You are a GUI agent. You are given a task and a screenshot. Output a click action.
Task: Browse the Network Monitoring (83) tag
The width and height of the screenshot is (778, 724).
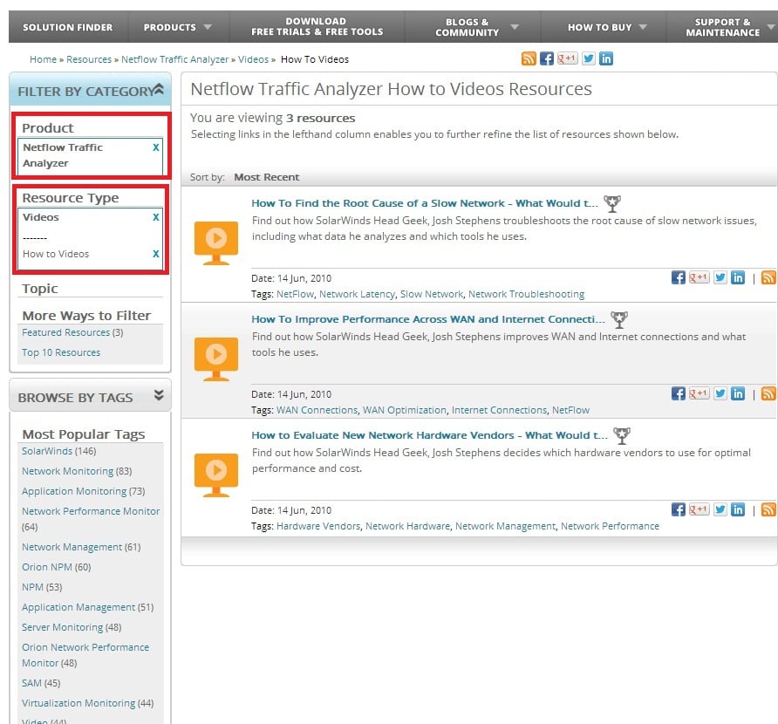pyautogui.click(x=77, y=471)
